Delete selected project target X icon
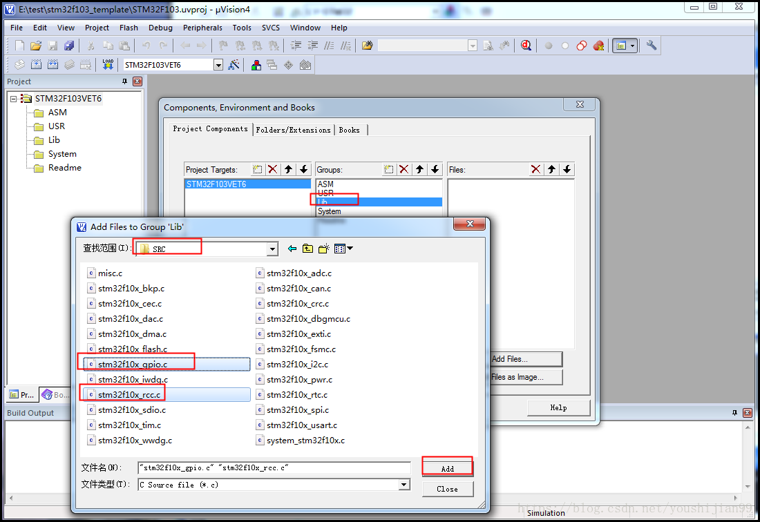Viewport: 760px width, 522px height. point(273,169)
